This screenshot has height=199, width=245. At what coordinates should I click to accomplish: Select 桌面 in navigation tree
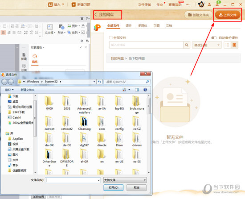13,102
